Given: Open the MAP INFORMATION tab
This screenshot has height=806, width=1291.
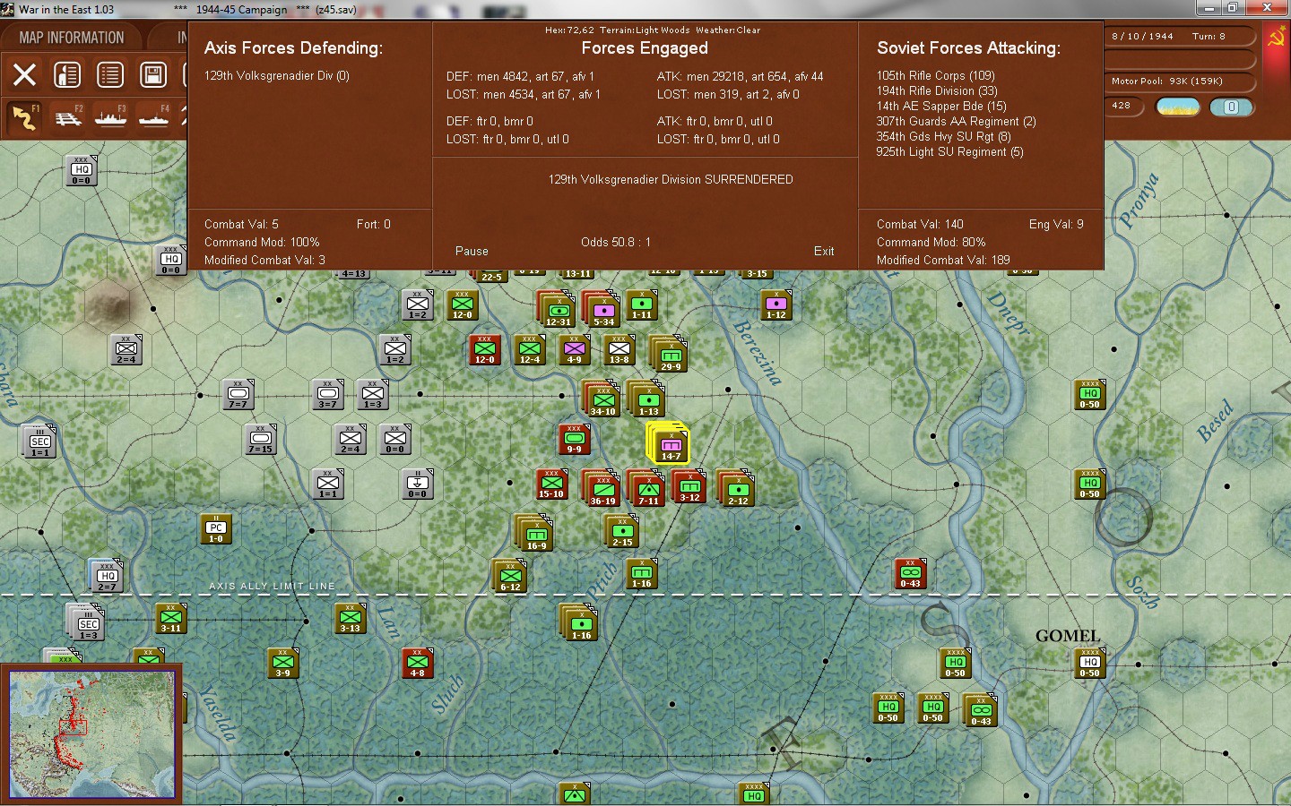Looking at the screenshot, I should 72,38.
